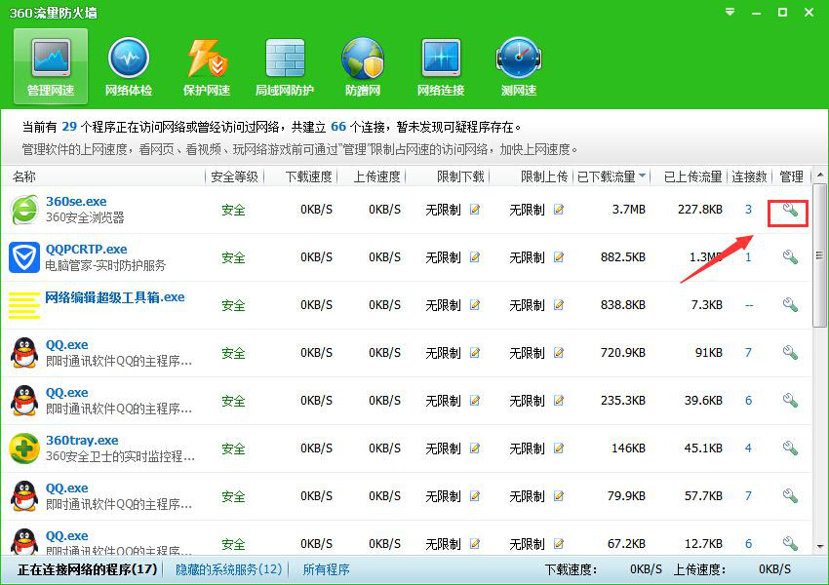This screenshot has width=829, height=585.
Task: Open the 网络体检 network checkup tool
Action: tap(128, 67)
